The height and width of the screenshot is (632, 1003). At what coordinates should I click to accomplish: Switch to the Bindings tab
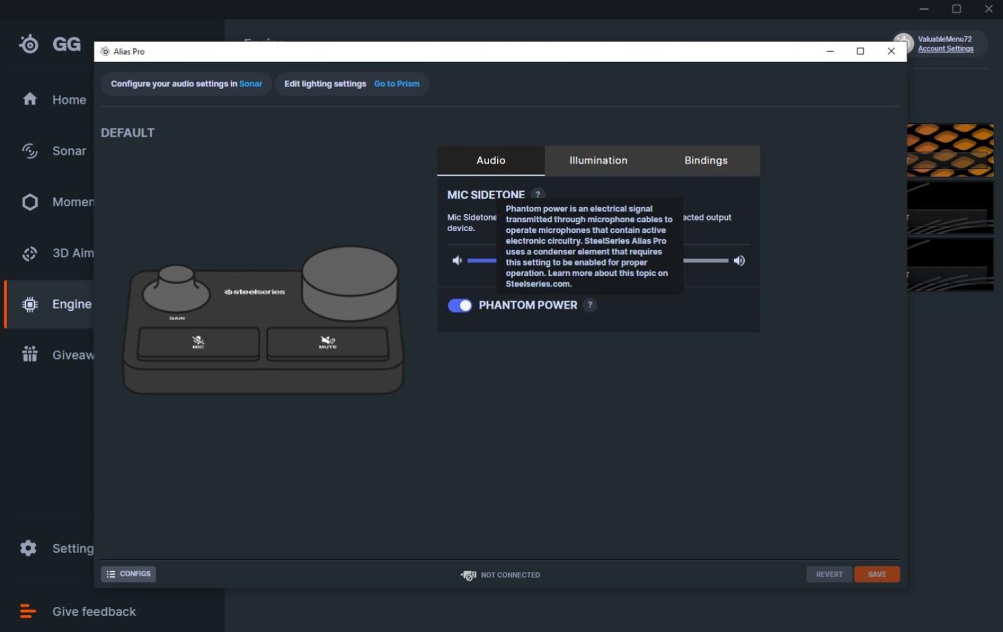click(x=706, y=160)
